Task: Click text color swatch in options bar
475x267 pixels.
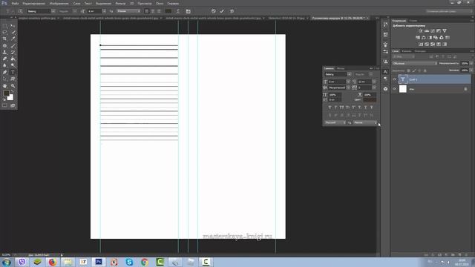Action: pos(168,11)
